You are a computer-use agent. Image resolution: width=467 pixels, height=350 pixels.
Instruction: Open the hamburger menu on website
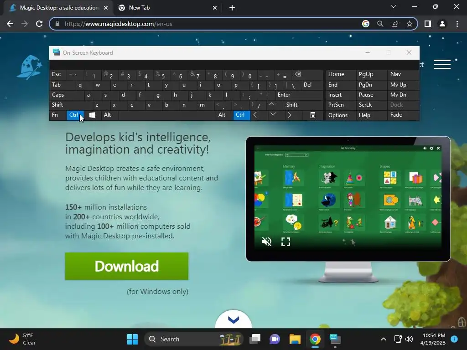coord(442,64)
